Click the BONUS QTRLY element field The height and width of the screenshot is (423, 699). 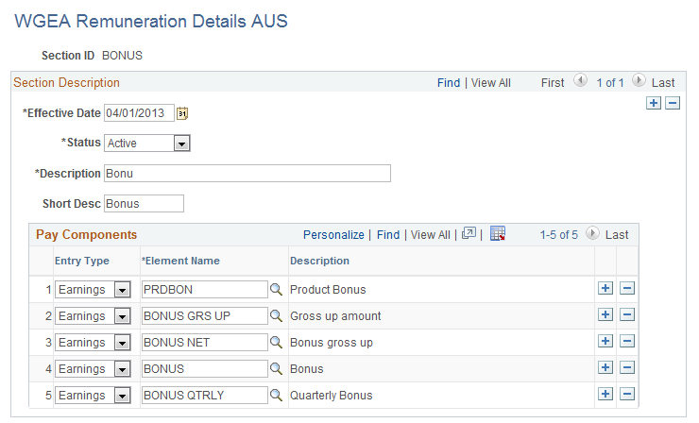[x=205, y=396]
